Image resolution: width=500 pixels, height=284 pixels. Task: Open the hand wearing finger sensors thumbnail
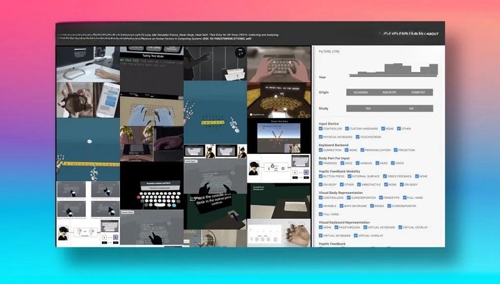[279, 233]
